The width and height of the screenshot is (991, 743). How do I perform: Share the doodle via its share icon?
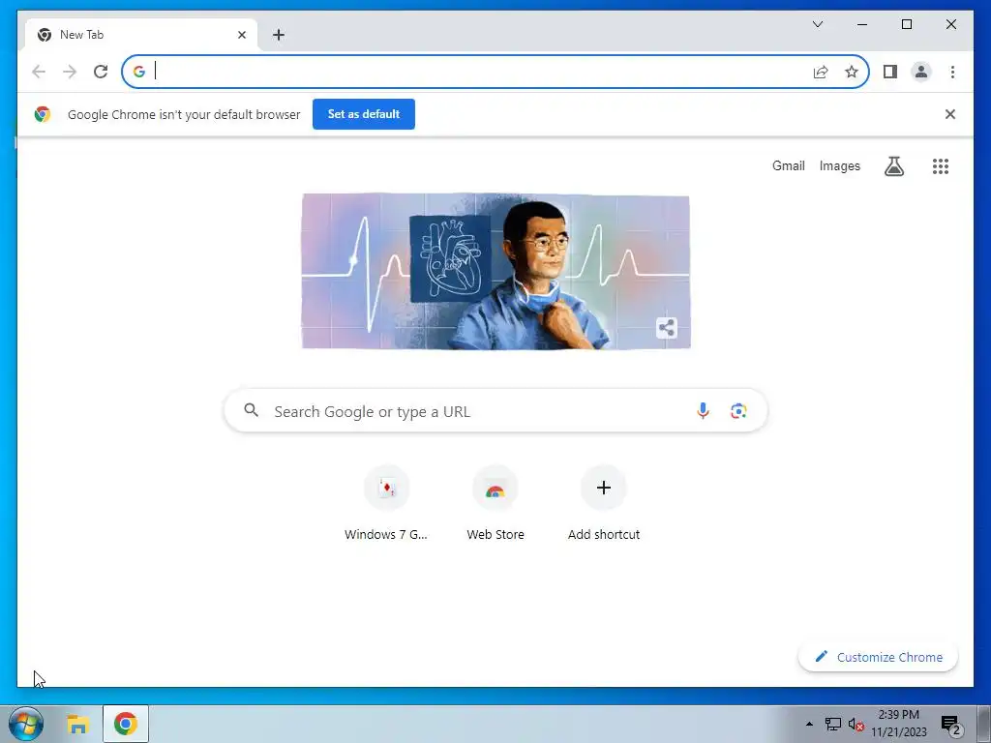point(666,328)
